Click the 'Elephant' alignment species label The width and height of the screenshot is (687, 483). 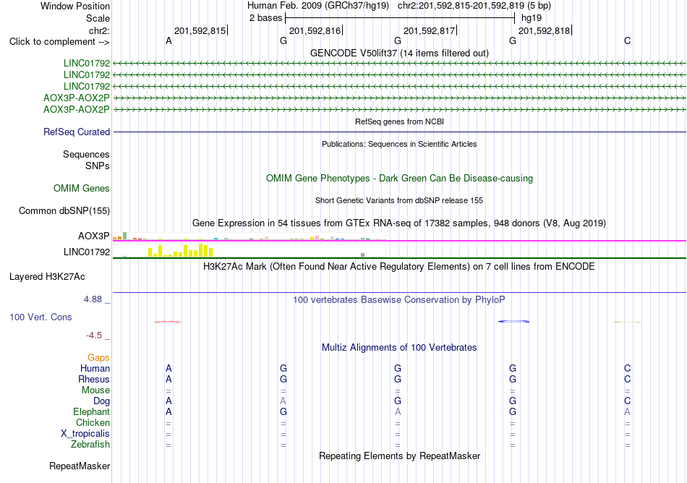(x=91, y=411)
